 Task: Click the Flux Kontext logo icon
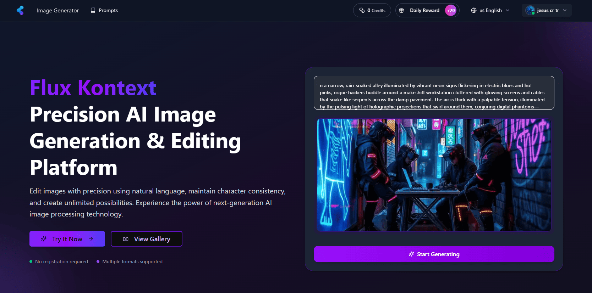coord(20,10)
